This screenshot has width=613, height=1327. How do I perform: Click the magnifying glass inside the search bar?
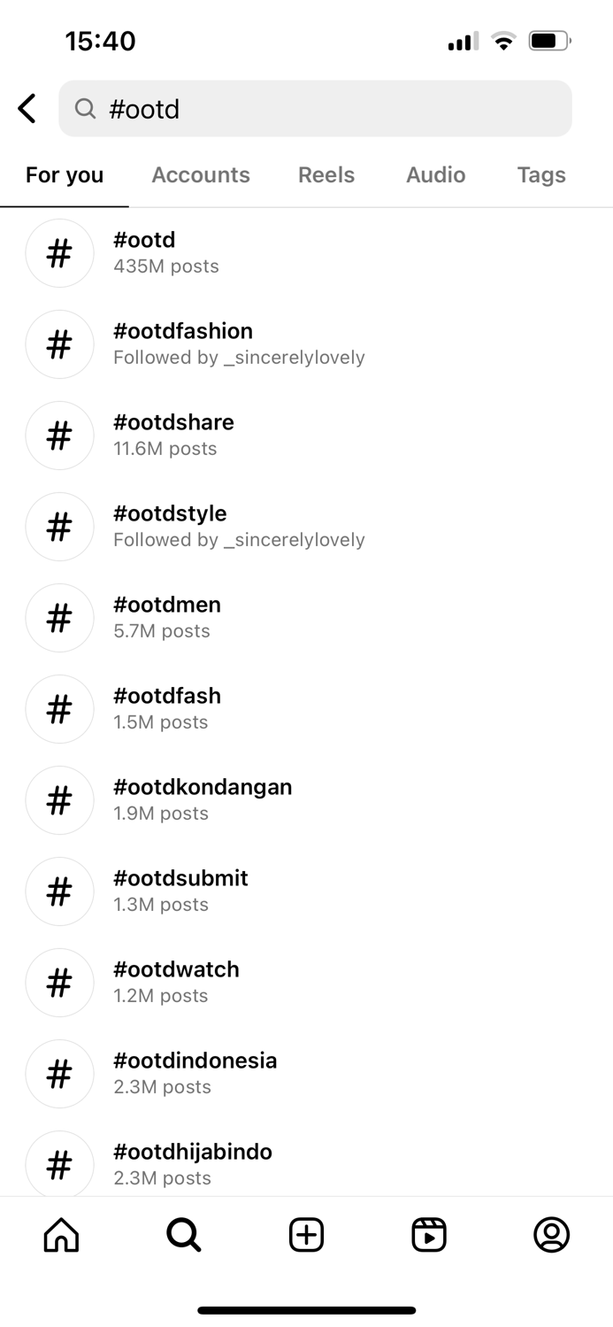(x=85, y=109)
